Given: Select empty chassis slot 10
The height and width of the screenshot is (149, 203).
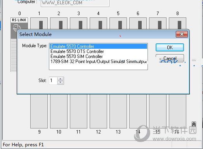Looking at the screenshot, I should click(x=59, y=111).
